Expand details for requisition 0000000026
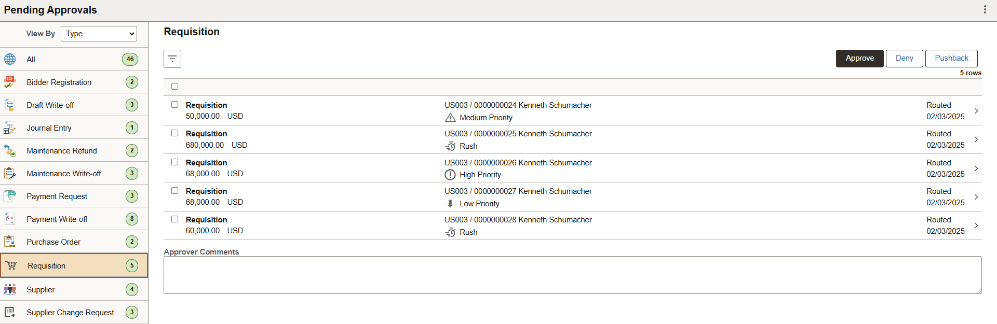The width and height of the screenshot is (997, 324). tap(977, 168)
